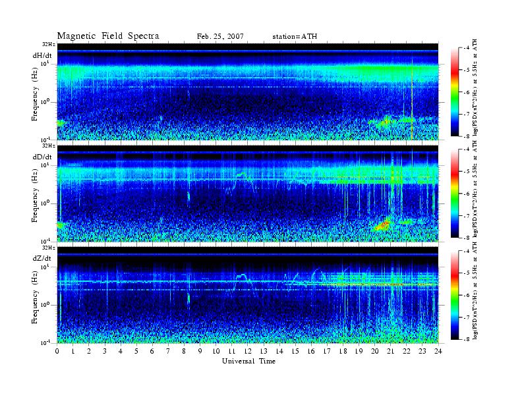This screenshot has height=403, width=522.
Task: Click the 'Feb. 25, 2007' date label
Action: coord(220,37)
